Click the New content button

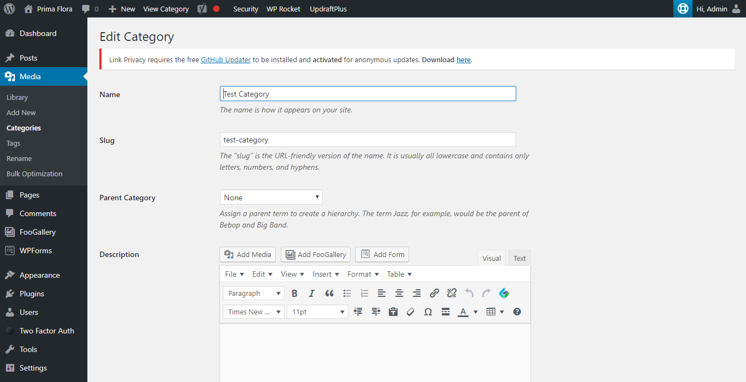[122, 9]
